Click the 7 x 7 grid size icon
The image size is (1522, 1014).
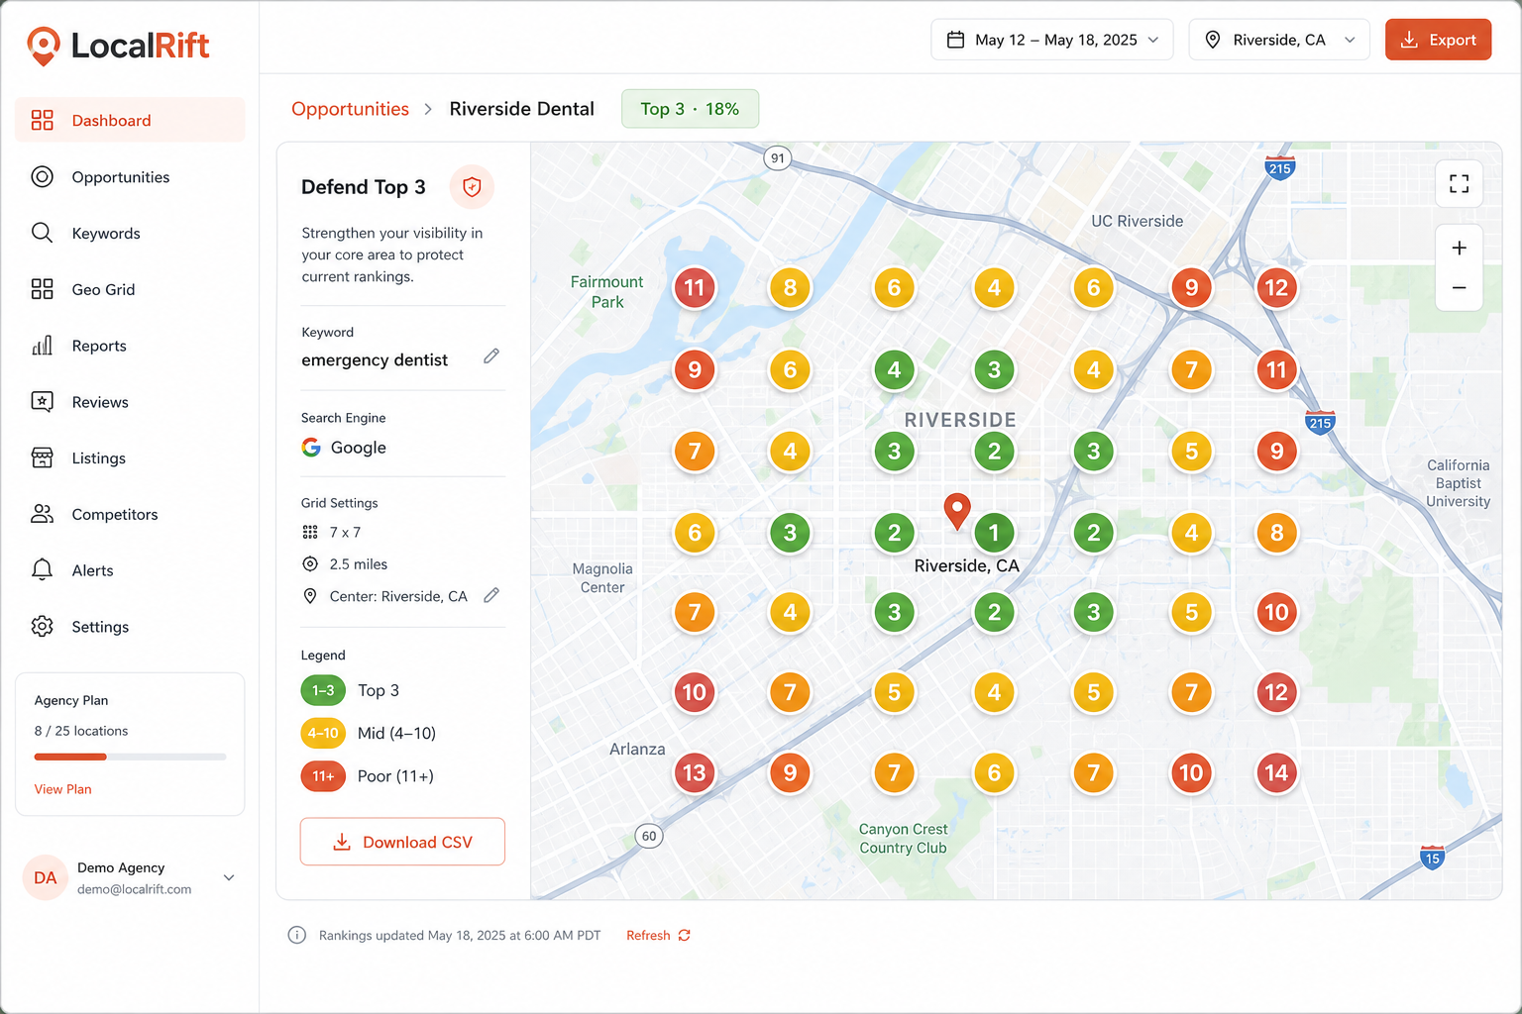pos(310,532)
